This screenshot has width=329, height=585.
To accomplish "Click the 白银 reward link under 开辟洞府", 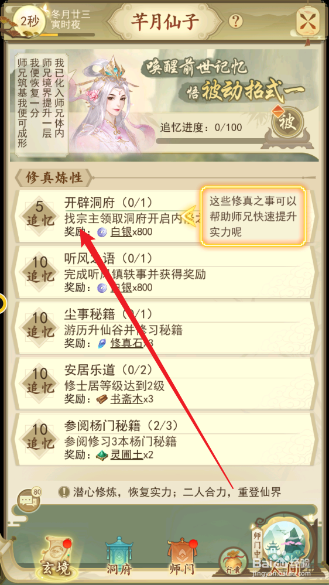I will point(121,232).
